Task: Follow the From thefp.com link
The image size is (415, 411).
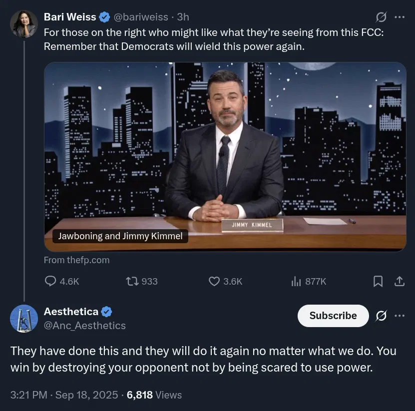Action: click(x=76, y=260)
